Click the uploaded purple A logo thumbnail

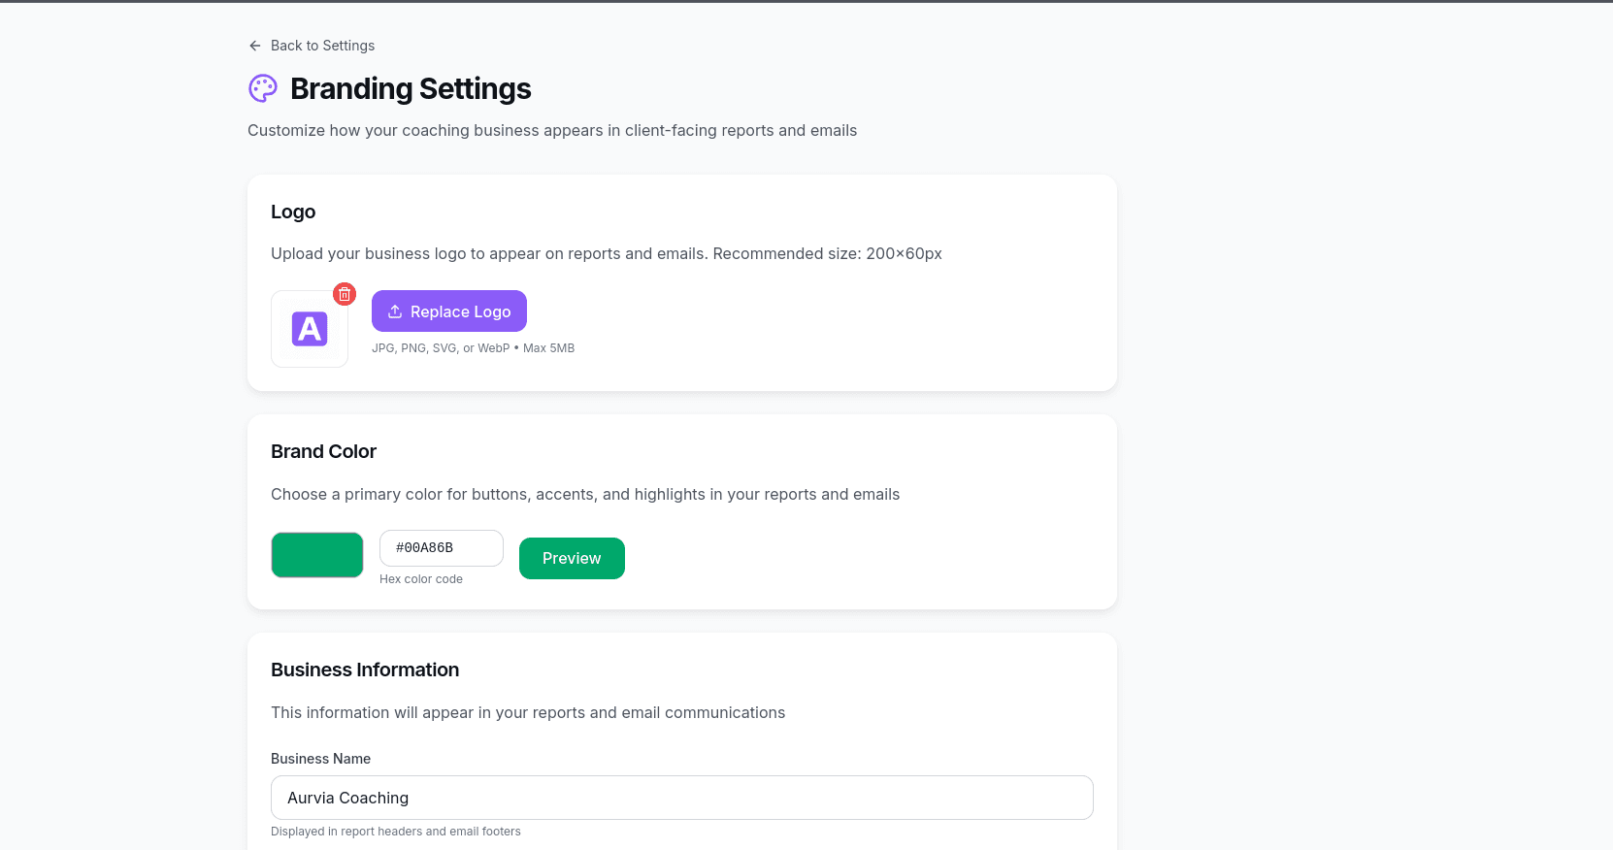[x=310, y=329]
